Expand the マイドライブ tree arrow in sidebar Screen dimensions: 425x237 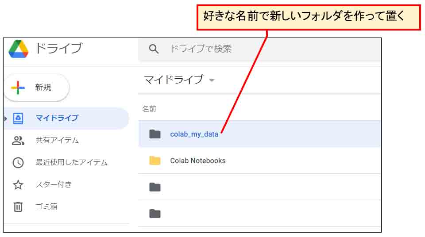click(x=6, y=118)
